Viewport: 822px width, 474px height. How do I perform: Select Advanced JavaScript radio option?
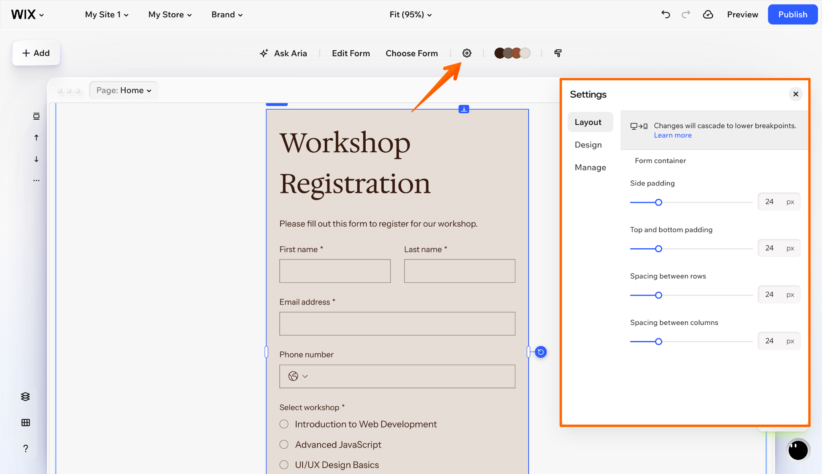tap(284, 444)
